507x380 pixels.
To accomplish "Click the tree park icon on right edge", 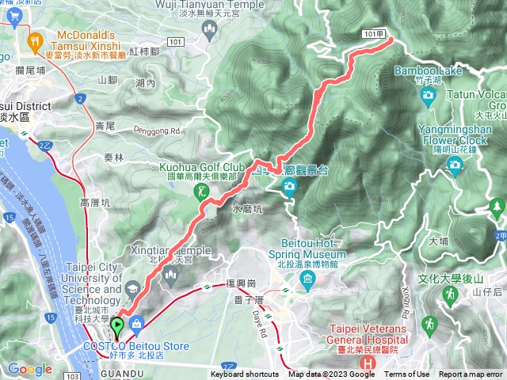I will click(497, 207).
